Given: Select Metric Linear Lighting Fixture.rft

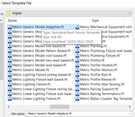Looking at the screenshot, I should point(36,98).
